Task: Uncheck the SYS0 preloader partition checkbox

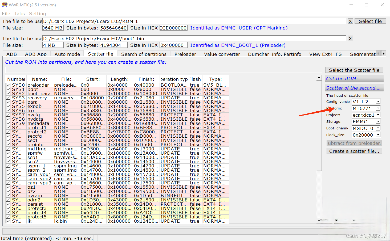Action: tap(8, 85)
